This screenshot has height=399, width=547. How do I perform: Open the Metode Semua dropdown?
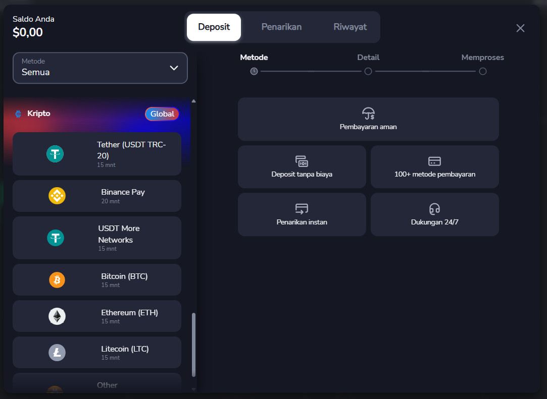coord(100,68)
